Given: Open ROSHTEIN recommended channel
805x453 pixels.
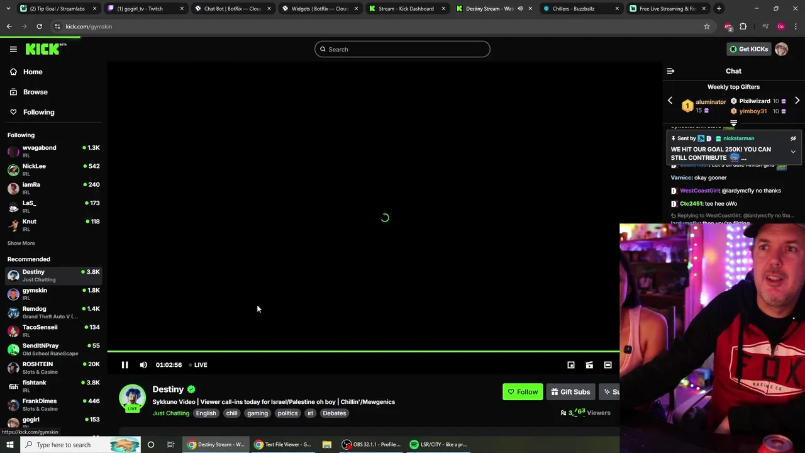Looking at the screenshot, I should click(53, 367).
